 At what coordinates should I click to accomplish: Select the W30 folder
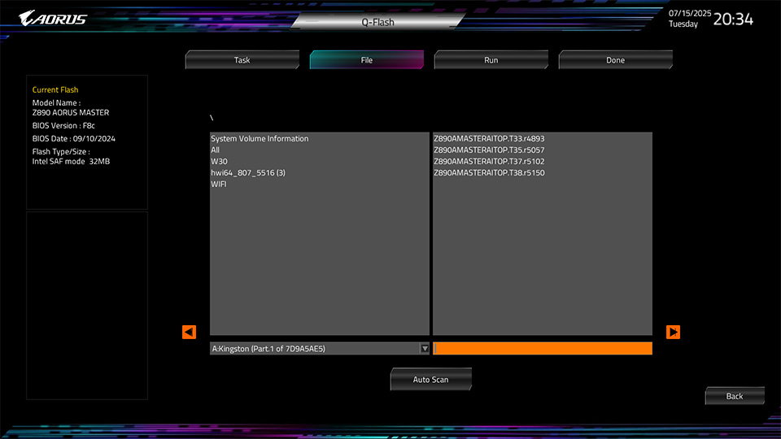point(219,162)
